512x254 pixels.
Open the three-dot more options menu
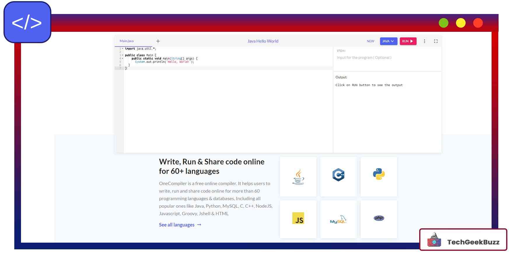tap(424, 41)
